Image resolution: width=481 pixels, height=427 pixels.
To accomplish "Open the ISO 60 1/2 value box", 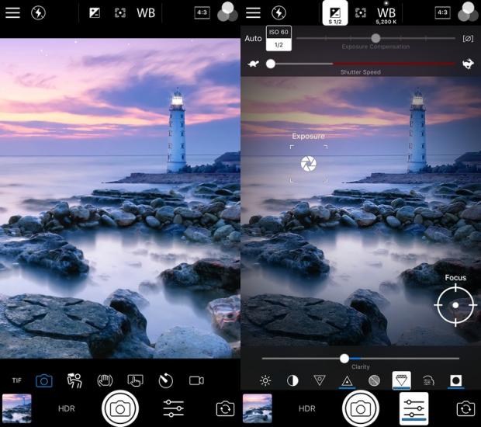I will (x=278, y=38).
